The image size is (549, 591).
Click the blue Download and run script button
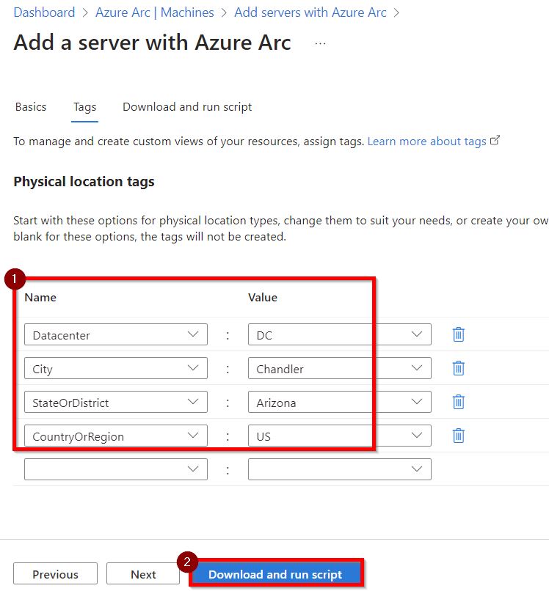pos(275,574)
